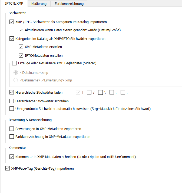The height and width of the screenshot is (193, 182).
Task: Uncheck IPTC-Metadaten erstellen
Action: click(21, 55)
